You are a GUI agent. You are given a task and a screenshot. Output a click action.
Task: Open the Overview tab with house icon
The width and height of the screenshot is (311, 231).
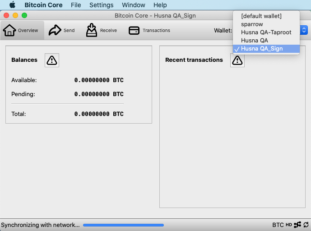click(x=22, y=30)
